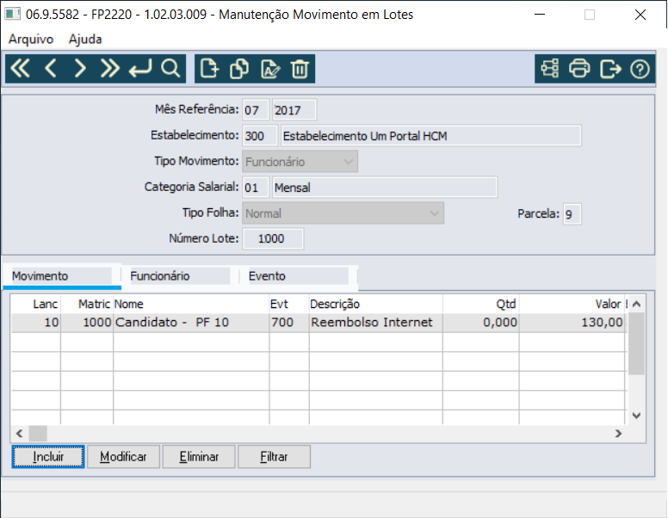Close the Manutenção Movimento em Lotes window

tap(640, 15)
